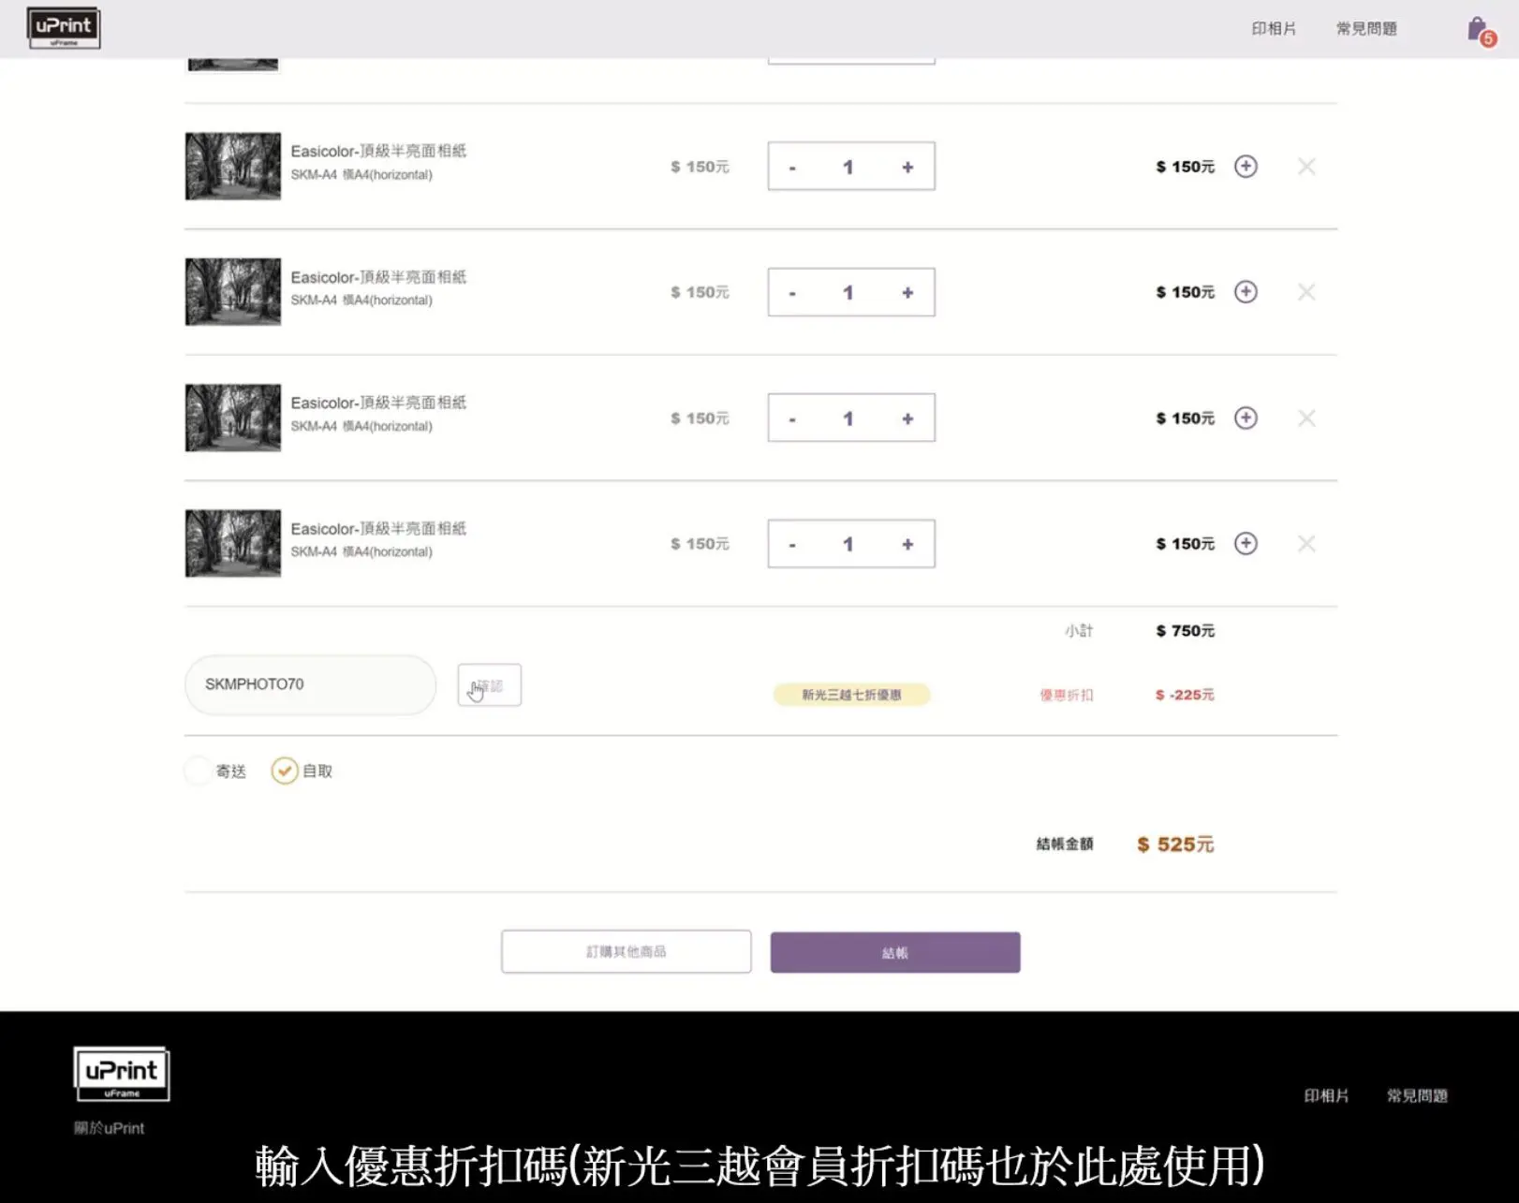This screenshot has width=1519, height=1203.
Task: Remove third visible item with X icon
Action: coord(1306,418)
